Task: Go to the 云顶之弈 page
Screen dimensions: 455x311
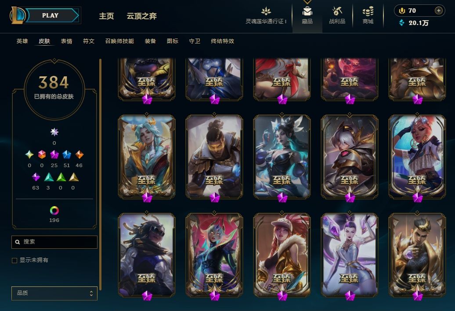Action: click(x=141, y=16)
